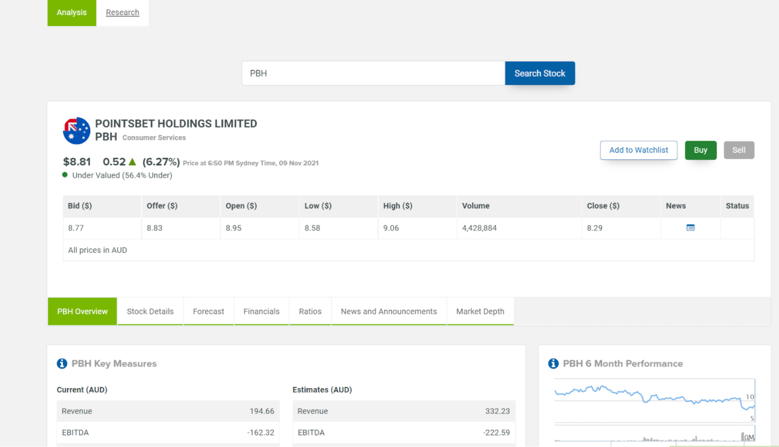Click the current EBITDA value -162.32
Image resolution: width=779 pixels, height=447 pixels.
[260, 433]
